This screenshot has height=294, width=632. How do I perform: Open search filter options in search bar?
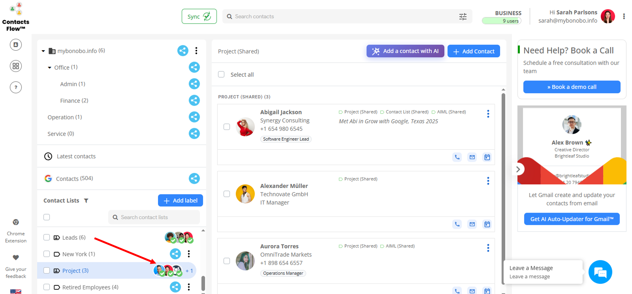(463, 17)
